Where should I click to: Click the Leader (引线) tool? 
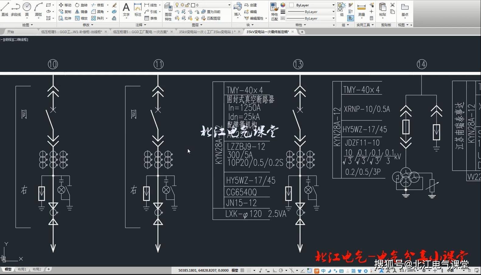[151, 12]
